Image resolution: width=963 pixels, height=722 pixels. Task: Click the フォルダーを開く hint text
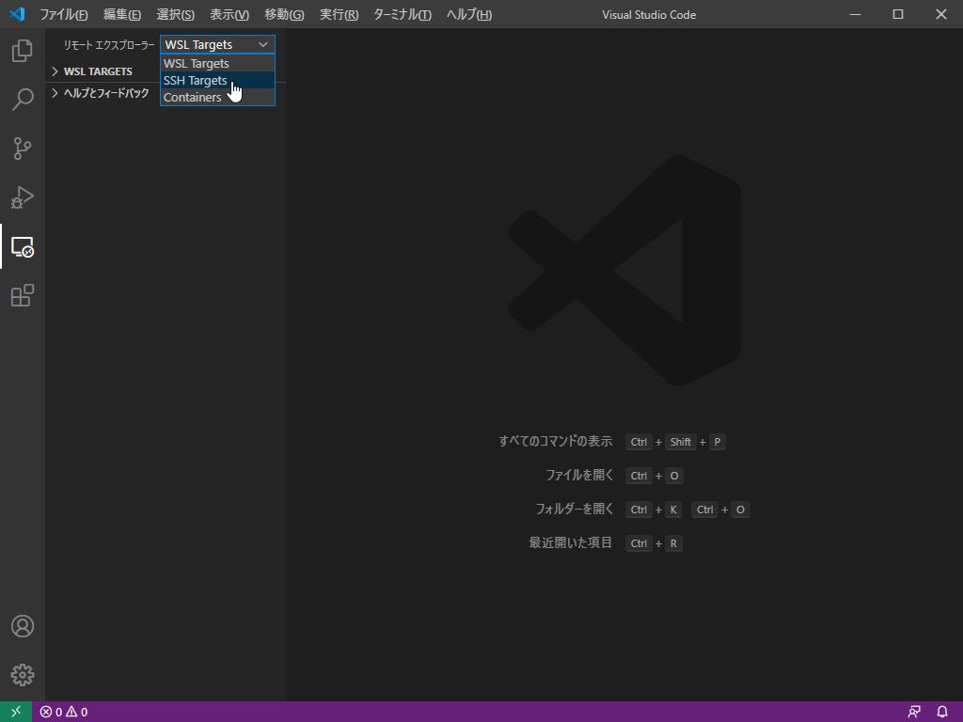575,509
